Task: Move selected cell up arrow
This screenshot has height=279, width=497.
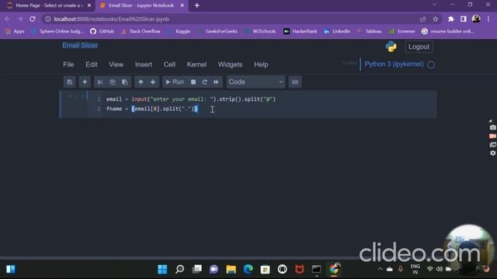Action: point(141,82)
